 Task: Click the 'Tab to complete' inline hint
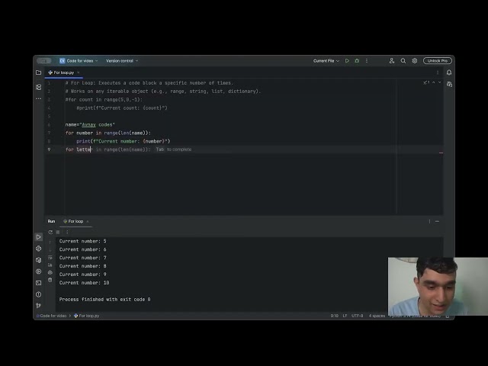click(x=174, y=149)
